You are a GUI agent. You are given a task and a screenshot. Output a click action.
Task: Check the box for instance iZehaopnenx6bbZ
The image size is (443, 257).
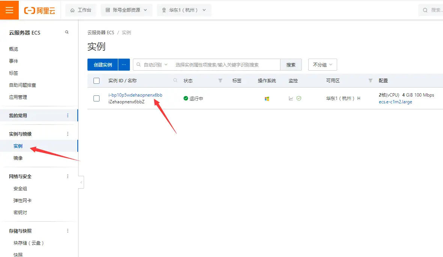pyautogui.click(x=96, y=98)
